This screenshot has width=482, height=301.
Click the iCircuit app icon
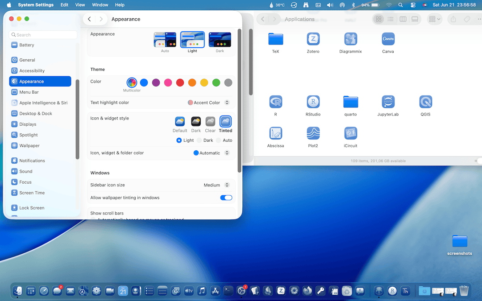click(350, 133)
